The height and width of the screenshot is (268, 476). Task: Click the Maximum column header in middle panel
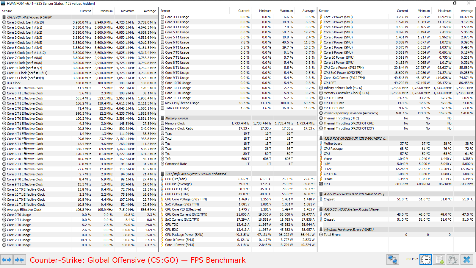[286, 11]
